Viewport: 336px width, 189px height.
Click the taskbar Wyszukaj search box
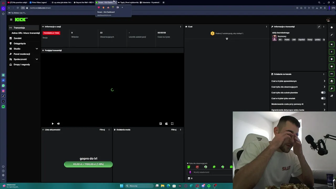pyautogui.click(x=139, y=186)
